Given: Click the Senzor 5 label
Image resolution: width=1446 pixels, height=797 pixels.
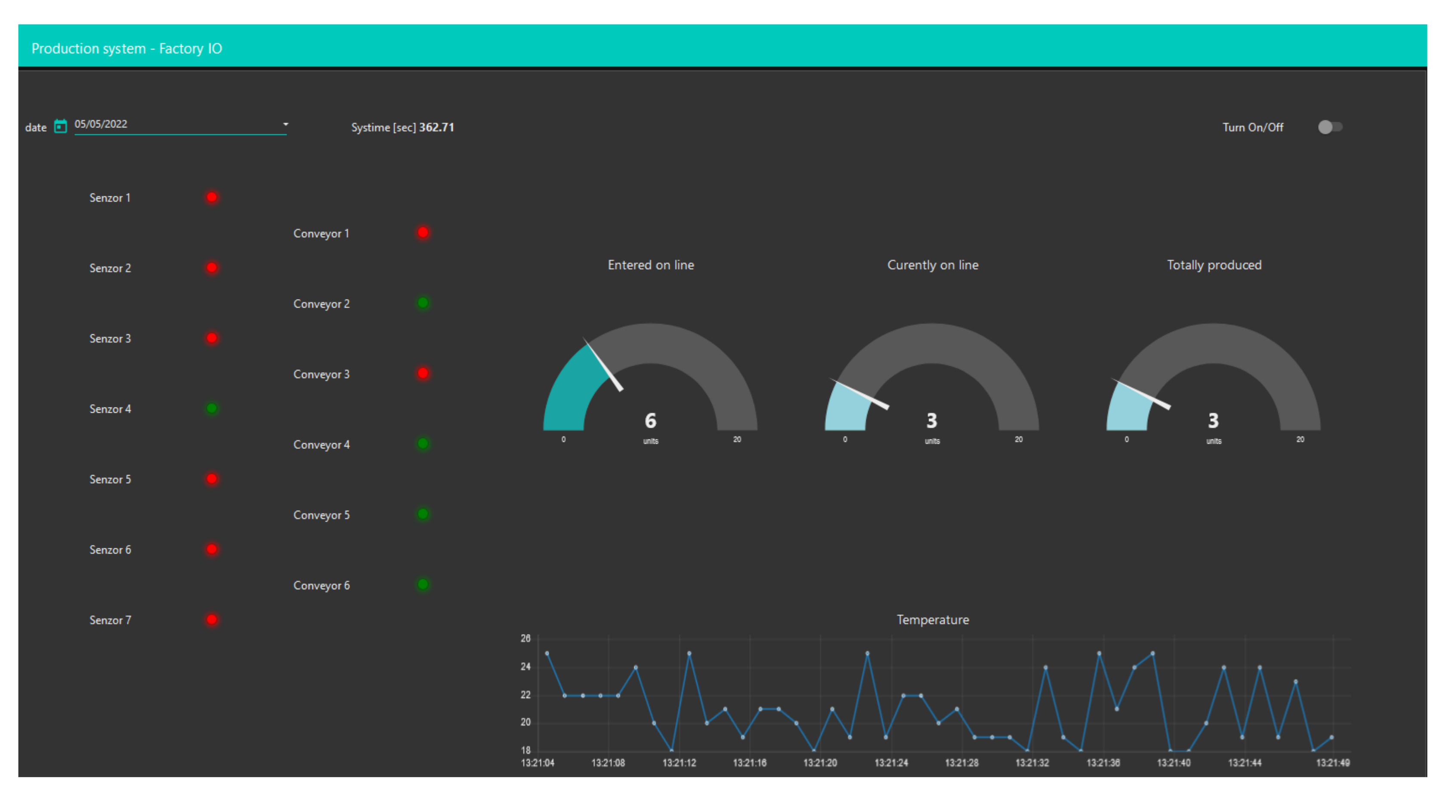Looking at the screenshot, I should pos(110,479).
